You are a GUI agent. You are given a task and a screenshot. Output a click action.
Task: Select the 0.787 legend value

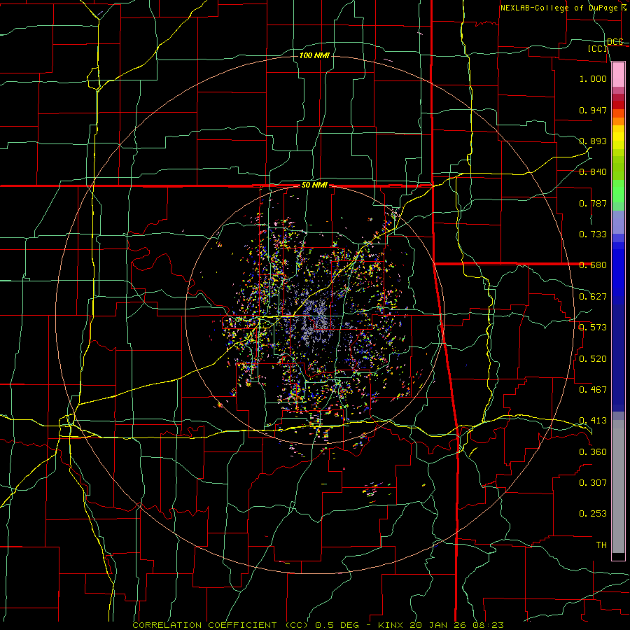(593, 203)
